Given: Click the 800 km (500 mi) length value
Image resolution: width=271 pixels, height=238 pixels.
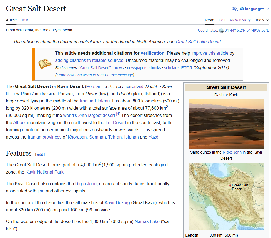Looking at the screenshot, I should pyautogui.click(x=224, y=235).
